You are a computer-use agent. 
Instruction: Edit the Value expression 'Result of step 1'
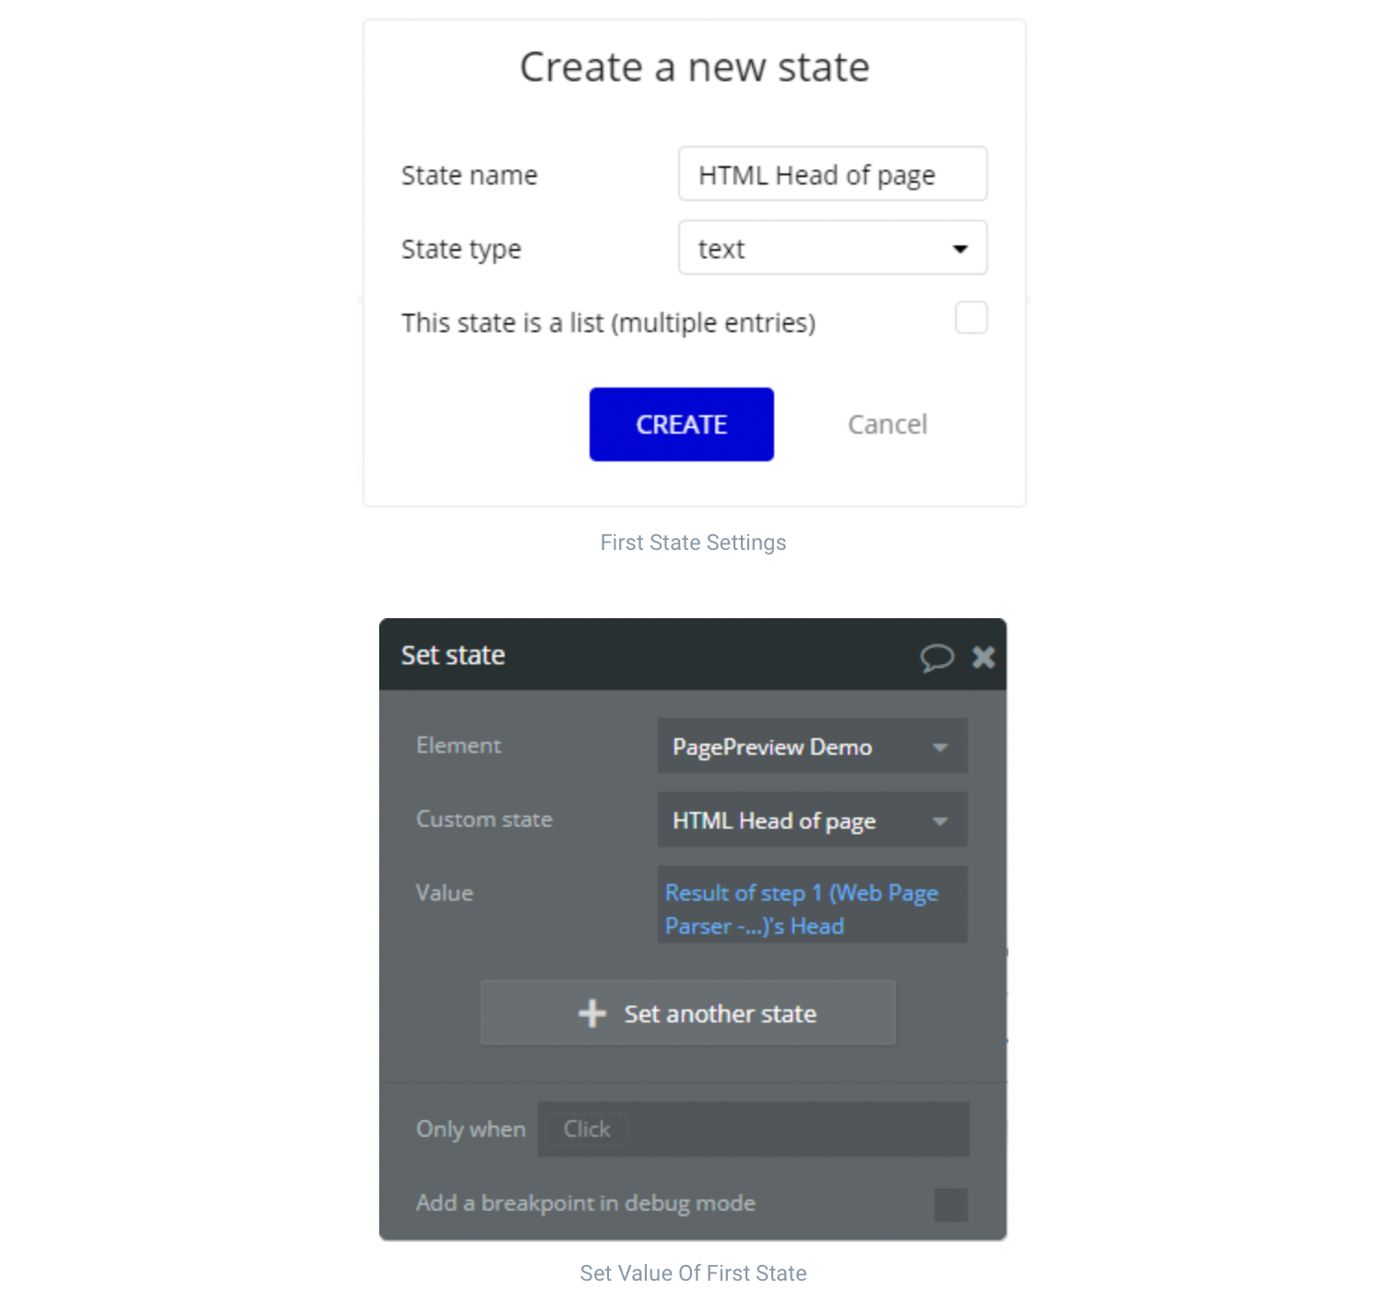(812, 905)
